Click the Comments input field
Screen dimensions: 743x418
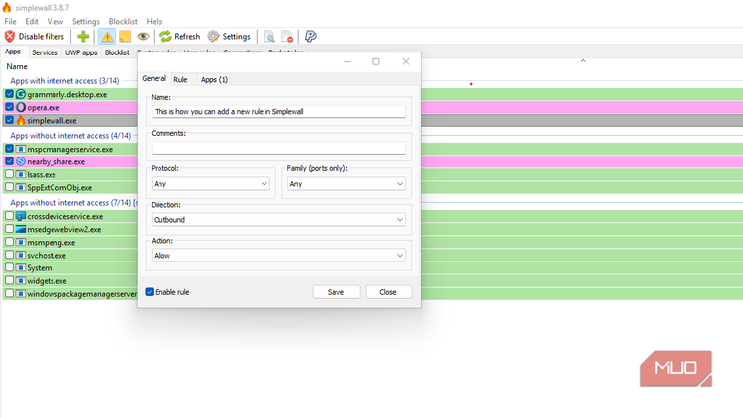tap(278, 148)
